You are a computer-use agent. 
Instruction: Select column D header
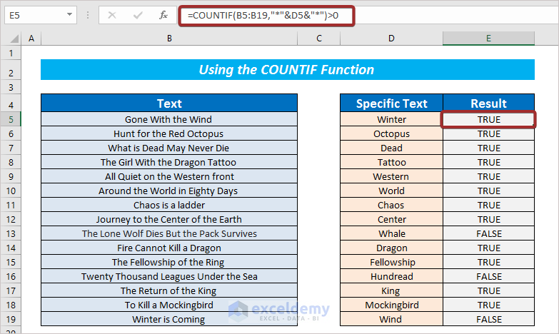click(391, 38)
